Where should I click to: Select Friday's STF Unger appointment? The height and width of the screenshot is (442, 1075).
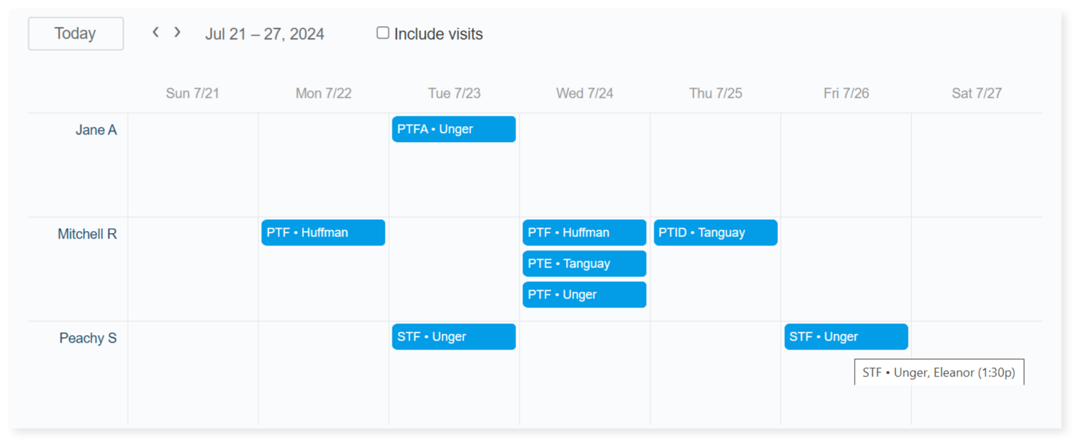click(846, 336)
